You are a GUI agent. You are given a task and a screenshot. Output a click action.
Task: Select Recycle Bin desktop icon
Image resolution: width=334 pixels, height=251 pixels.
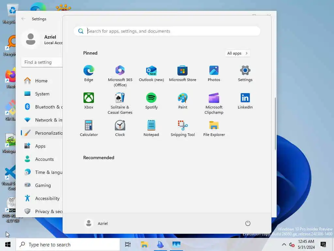coord(9,14)
